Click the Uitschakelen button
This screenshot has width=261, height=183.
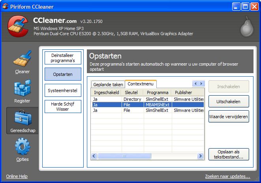[229, 102]
